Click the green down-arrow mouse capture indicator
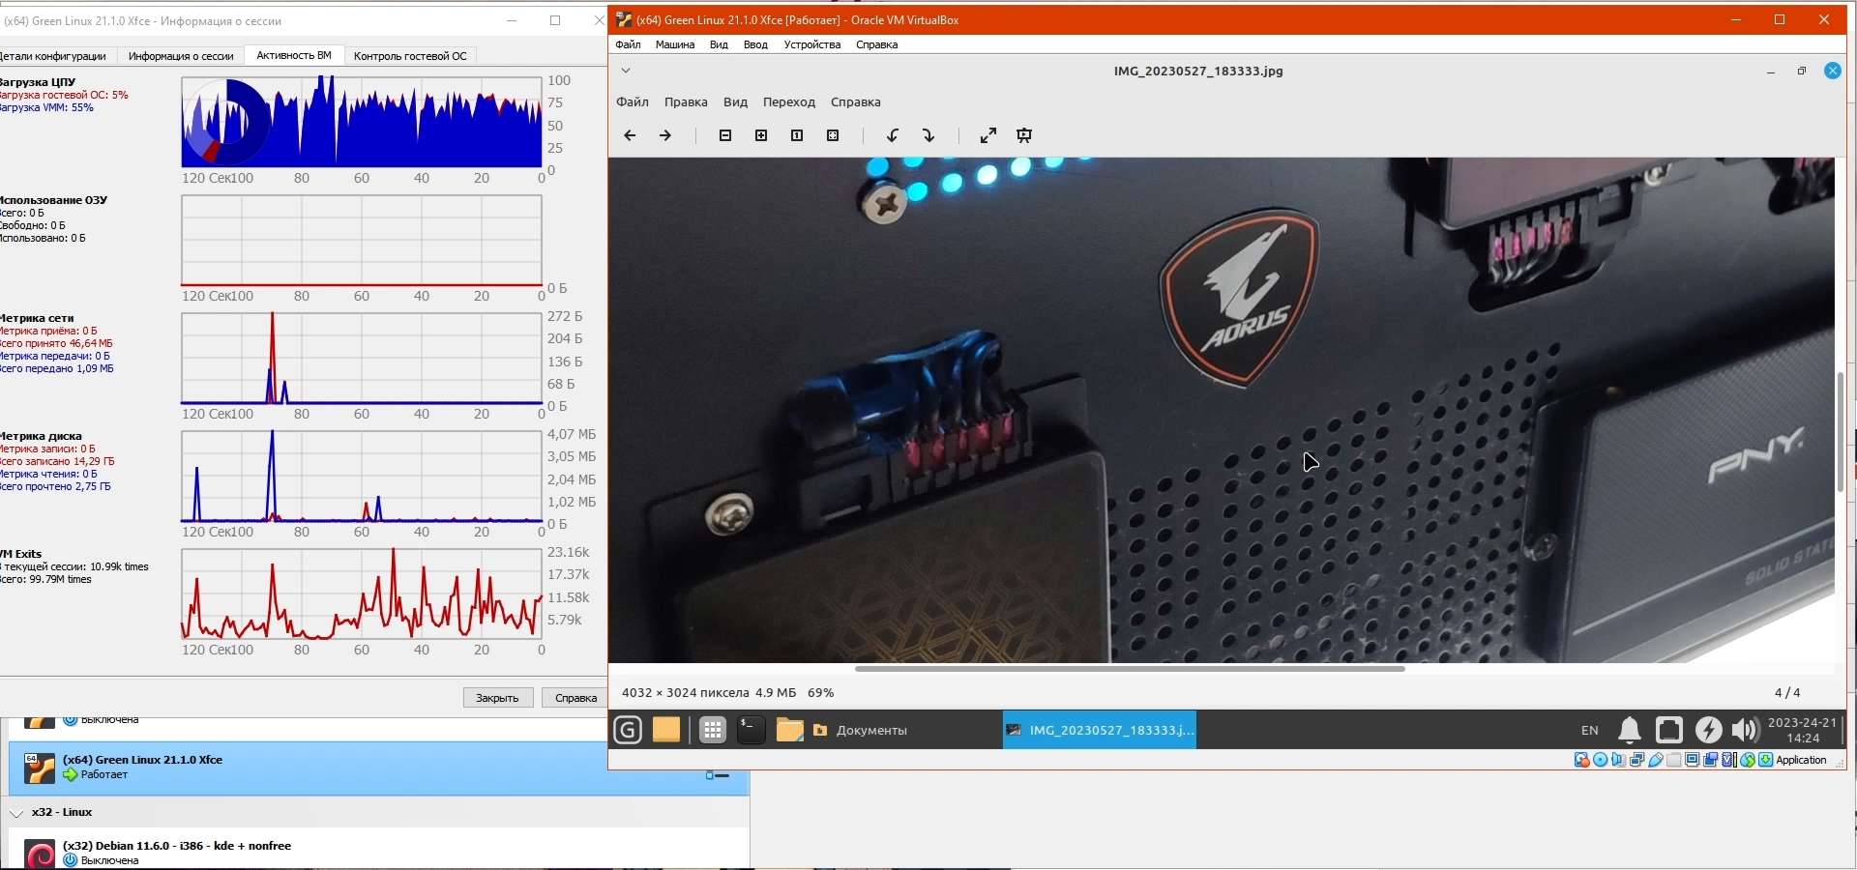 1766,760
